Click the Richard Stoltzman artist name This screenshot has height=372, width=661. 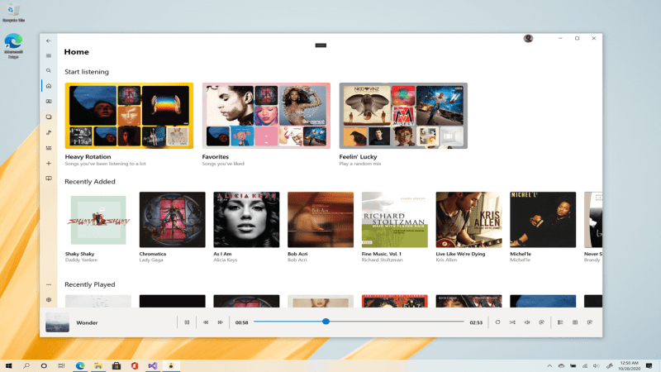(x=382, y=260)
